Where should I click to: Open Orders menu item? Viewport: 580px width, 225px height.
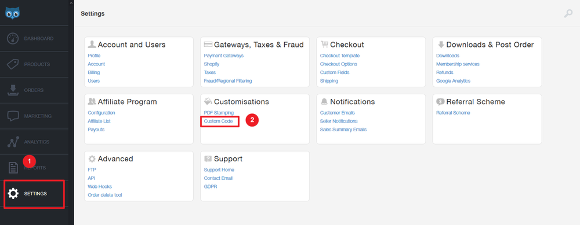pyautogui.click(x=34, y=90)
